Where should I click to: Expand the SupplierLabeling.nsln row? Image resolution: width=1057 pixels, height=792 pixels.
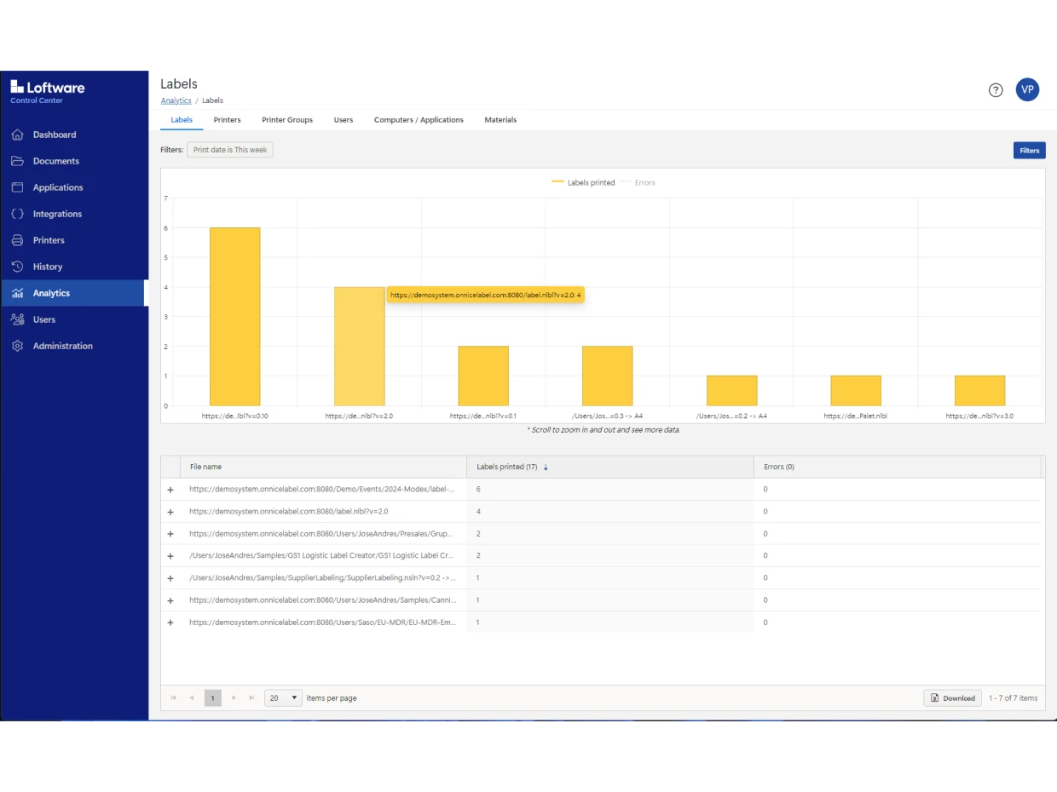coord(170,578)
